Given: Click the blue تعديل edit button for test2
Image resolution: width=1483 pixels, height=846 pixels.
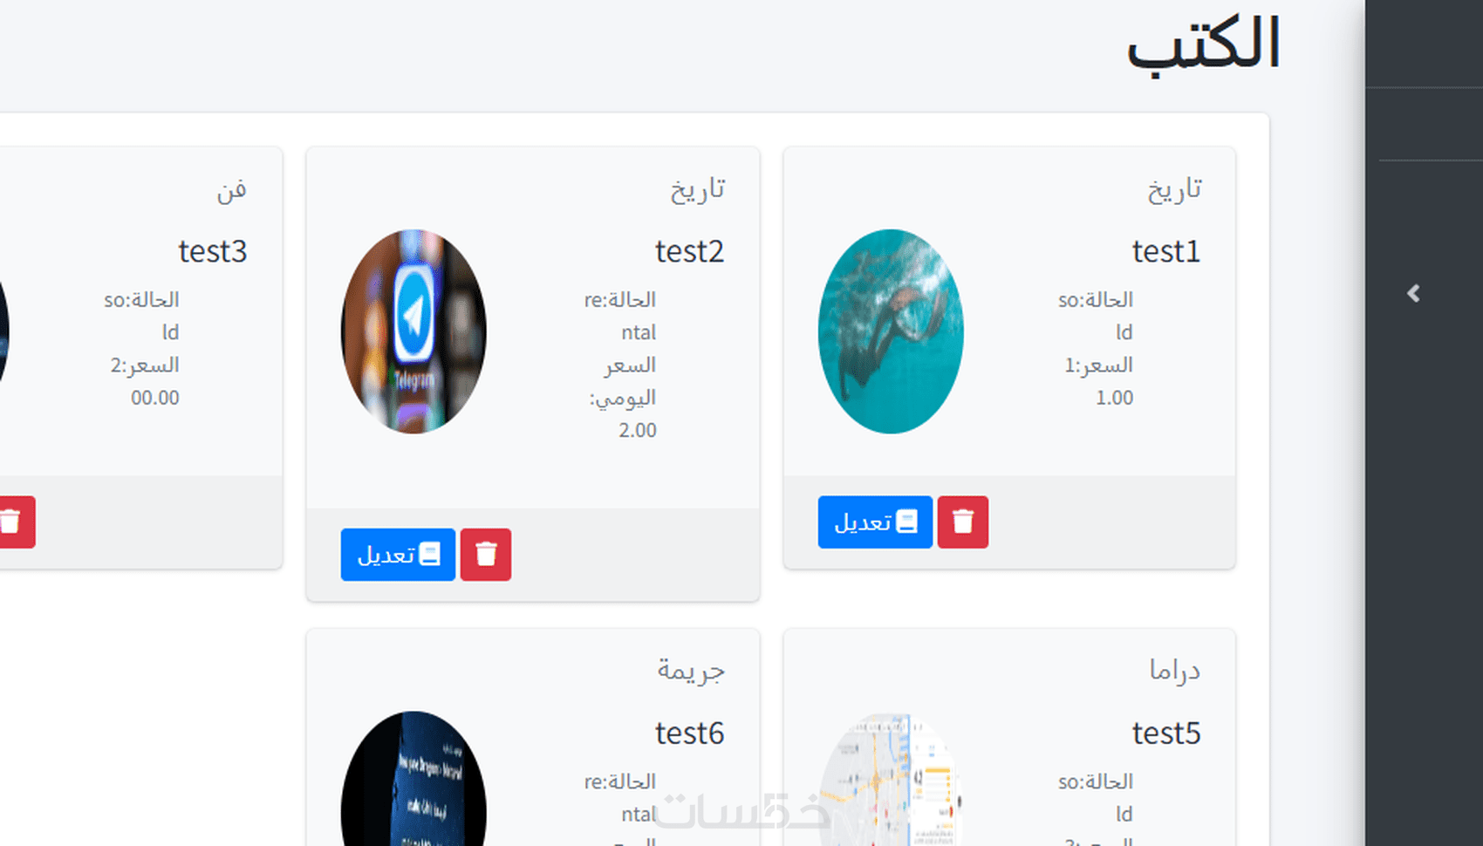Looking at the screenshot, I should (398, 555).
